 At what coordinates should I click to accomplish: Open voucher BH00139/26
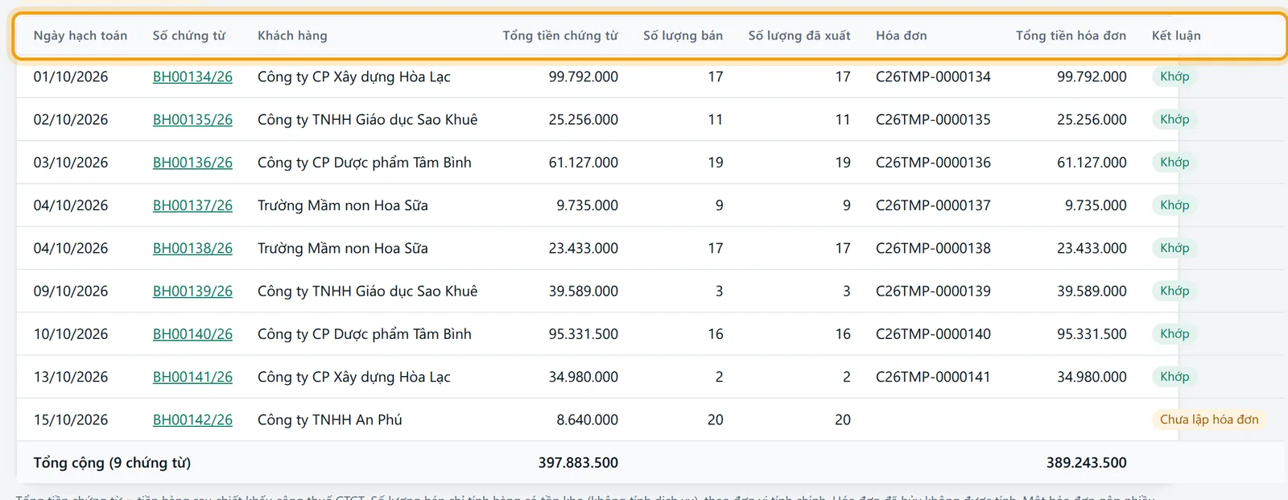point(192,291)
